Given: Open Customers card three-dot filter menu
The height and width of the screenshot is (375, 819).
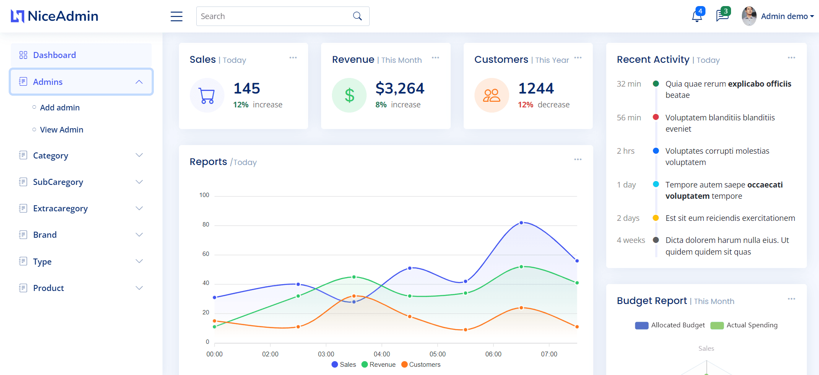Looking at the screenshot, I should coord(578,58).
